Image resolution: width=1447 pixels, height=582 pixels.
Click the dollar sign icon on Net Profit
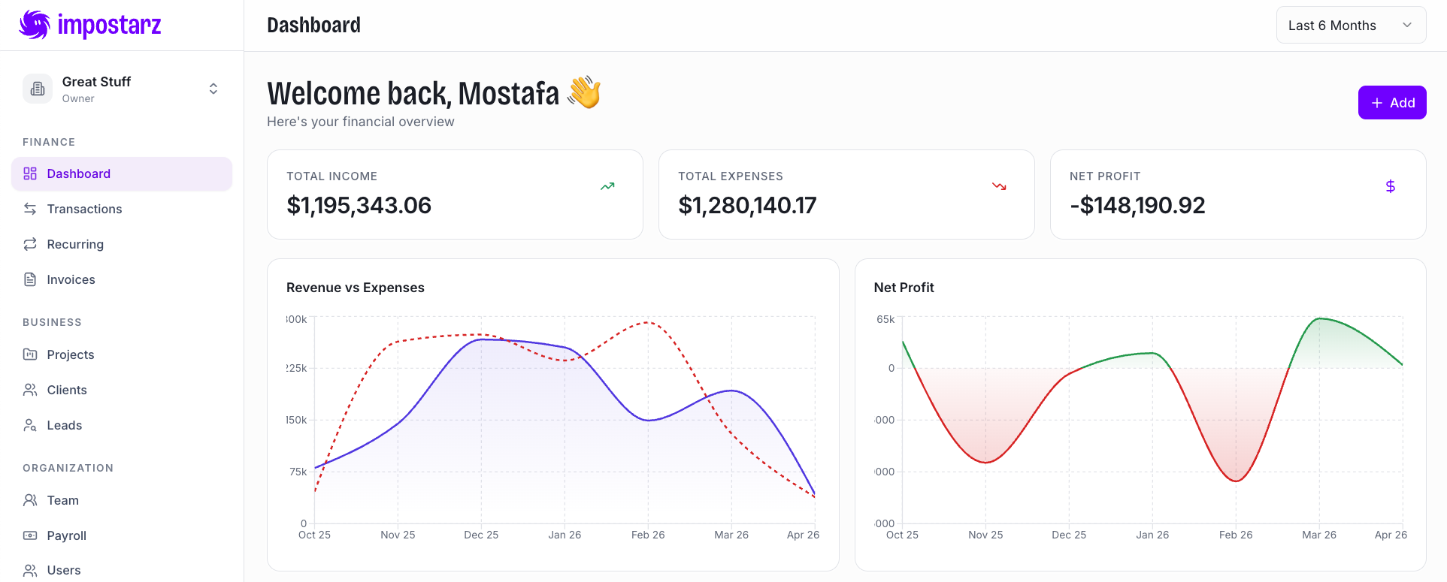coord(1390,186)
